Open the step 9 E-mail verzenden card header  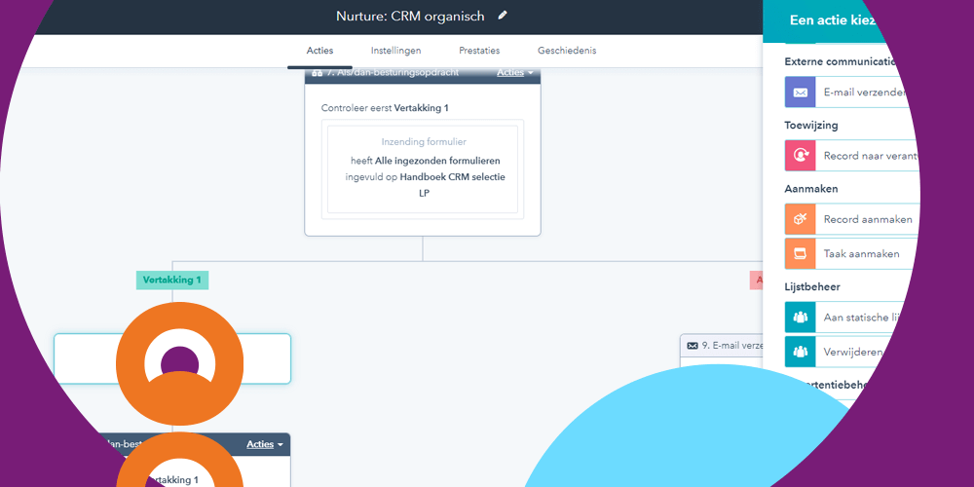point(724,346)
